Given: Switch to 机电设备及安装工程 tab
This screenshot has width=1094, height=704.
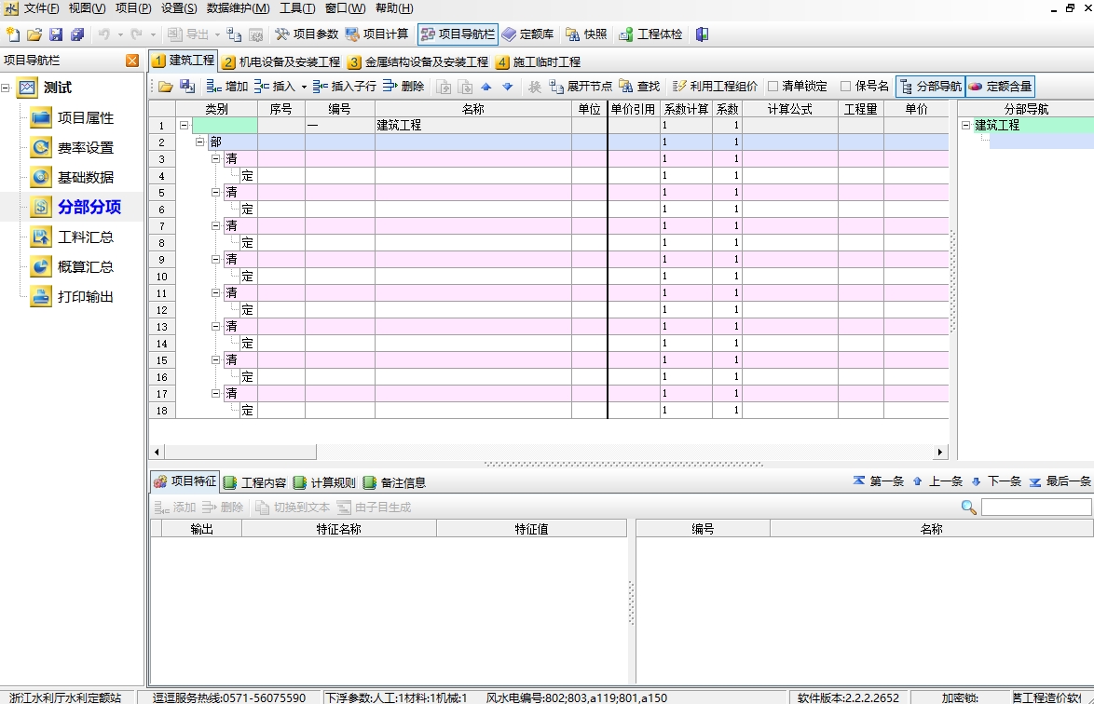Looking at the screenshot, I should [281, 62].
